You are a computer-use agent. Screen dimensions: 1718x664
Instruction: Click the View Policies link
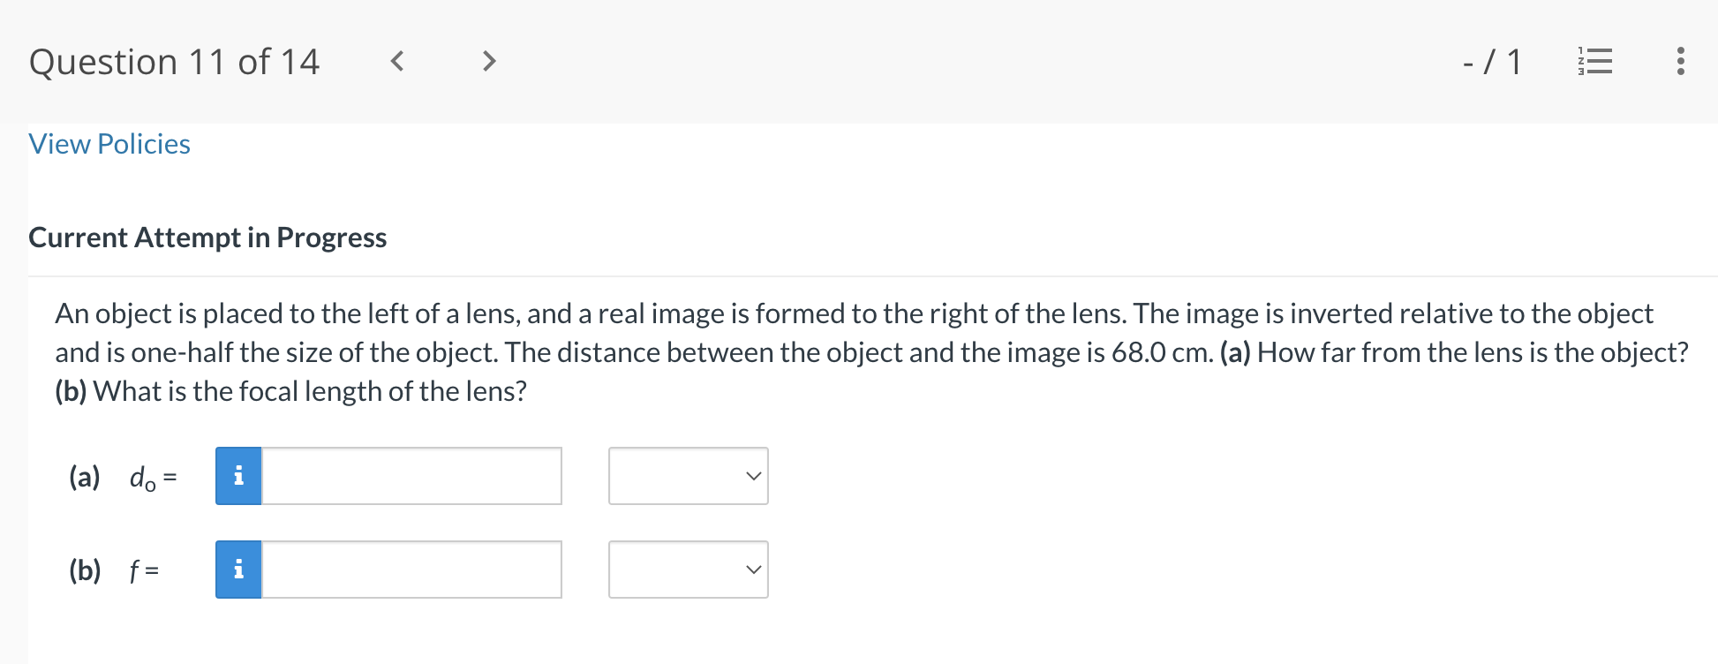click(109, 143)
